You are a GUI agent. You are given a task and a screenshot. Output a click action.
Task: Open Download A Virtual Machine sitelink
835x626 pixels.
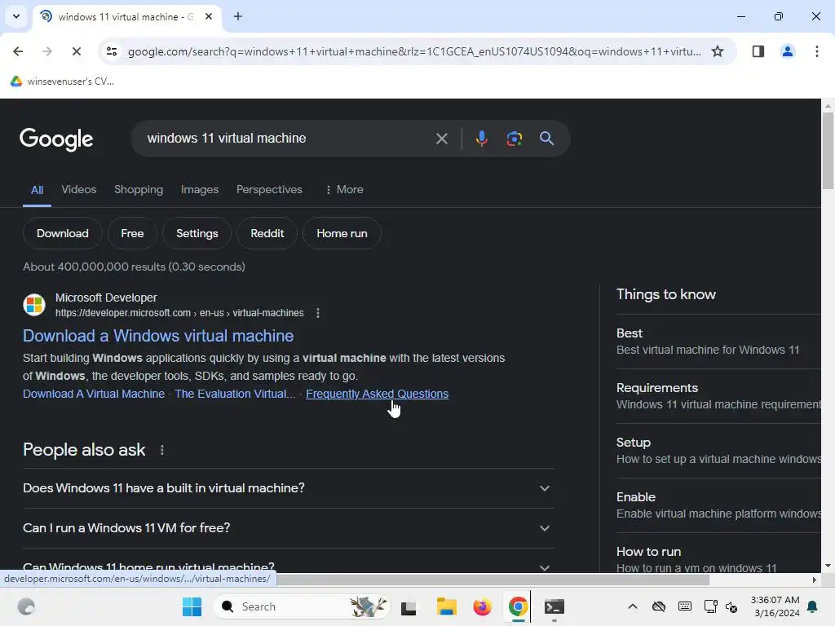(94, 394)
